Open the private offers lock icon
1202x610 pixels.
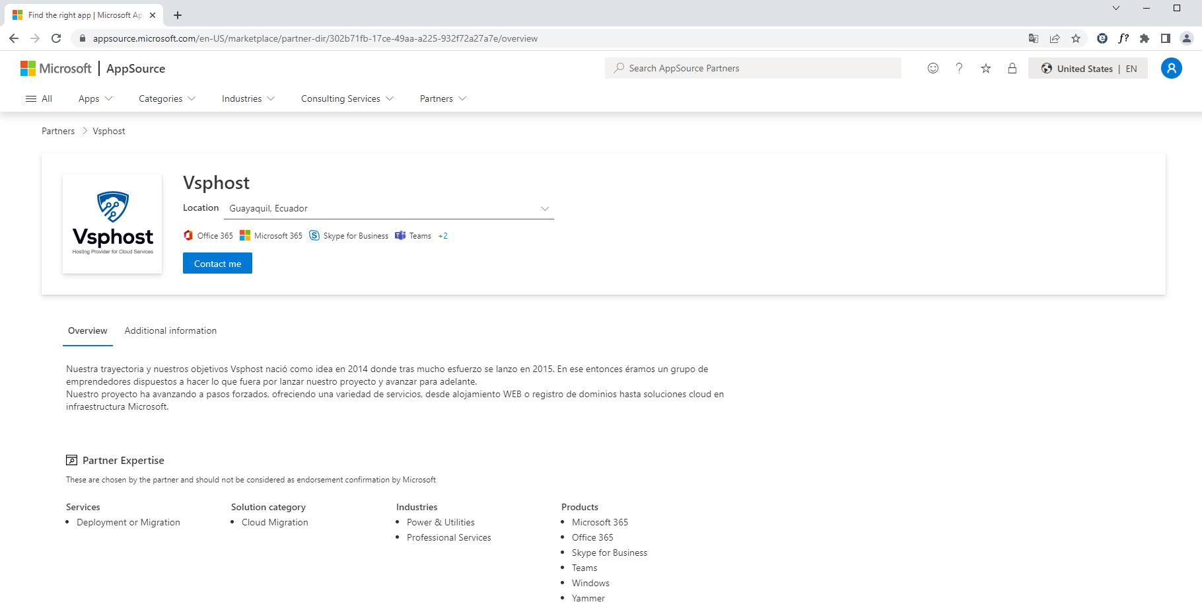pyautogui.click(x=1012, y=68)
